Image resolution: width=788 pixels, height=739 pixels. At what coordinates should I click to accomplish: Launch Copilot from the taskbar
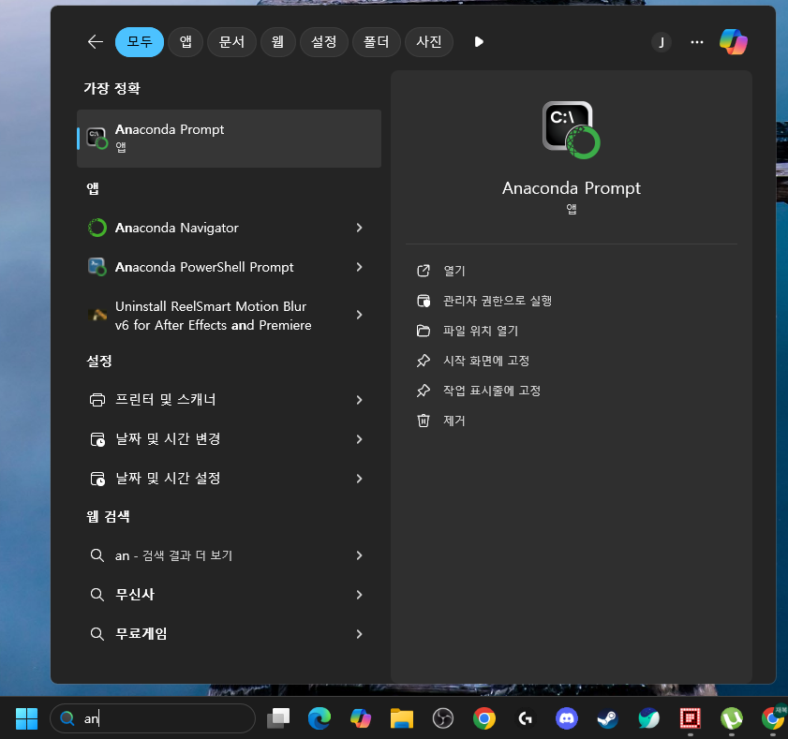[x=361, y=718]
